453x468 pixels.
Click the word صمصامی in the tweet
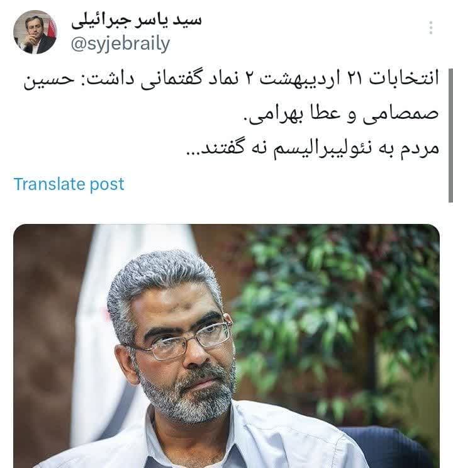click(401, 114)
